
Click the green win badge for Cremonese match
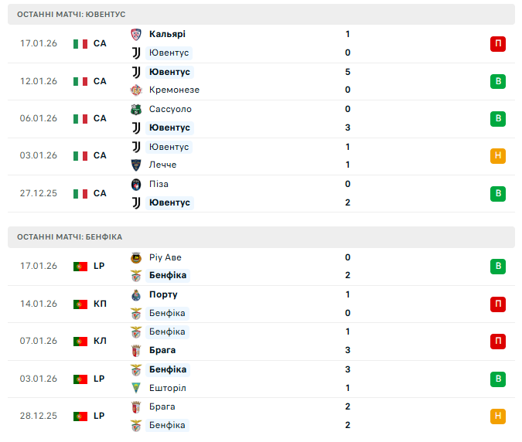click(498, 81)
